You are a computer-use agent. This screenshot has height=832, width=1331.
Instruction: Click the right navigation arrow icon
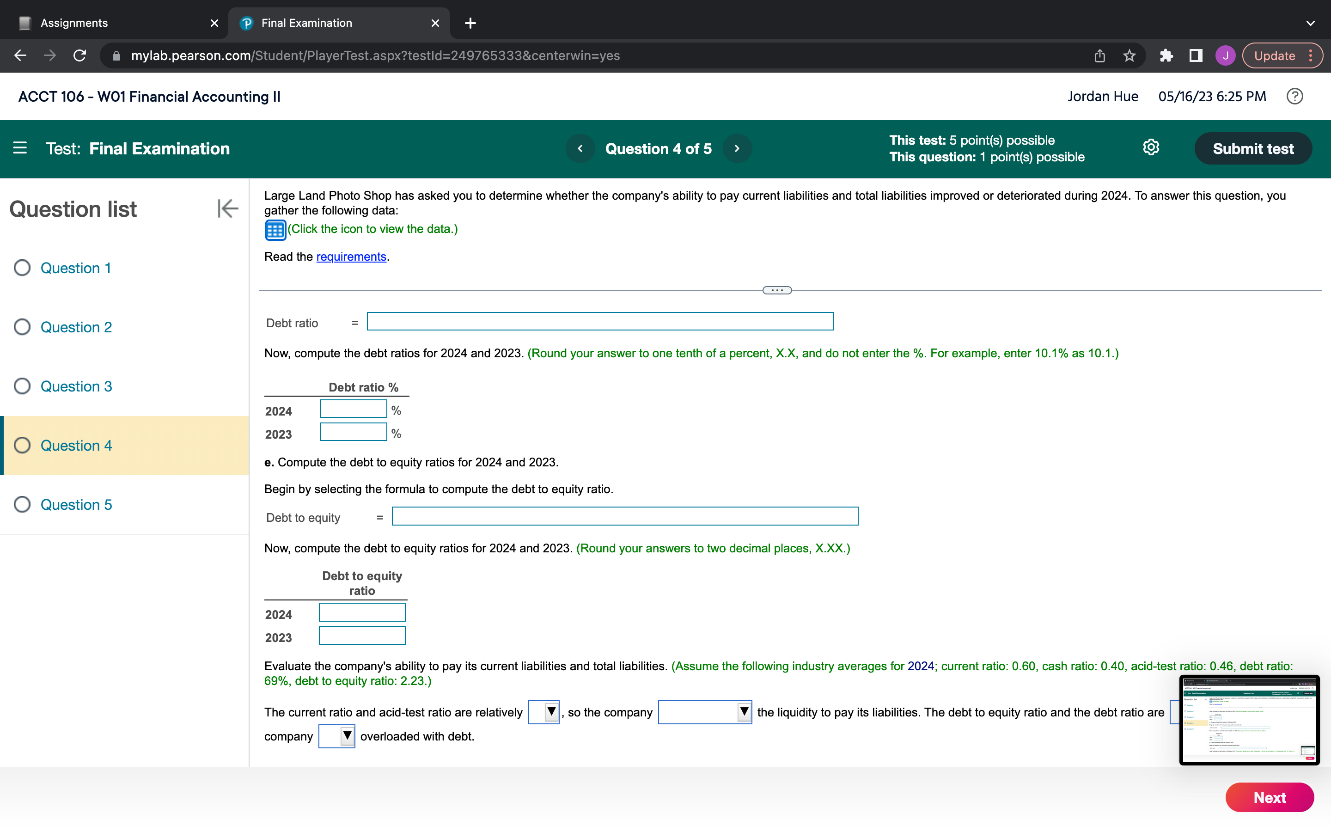737,148
